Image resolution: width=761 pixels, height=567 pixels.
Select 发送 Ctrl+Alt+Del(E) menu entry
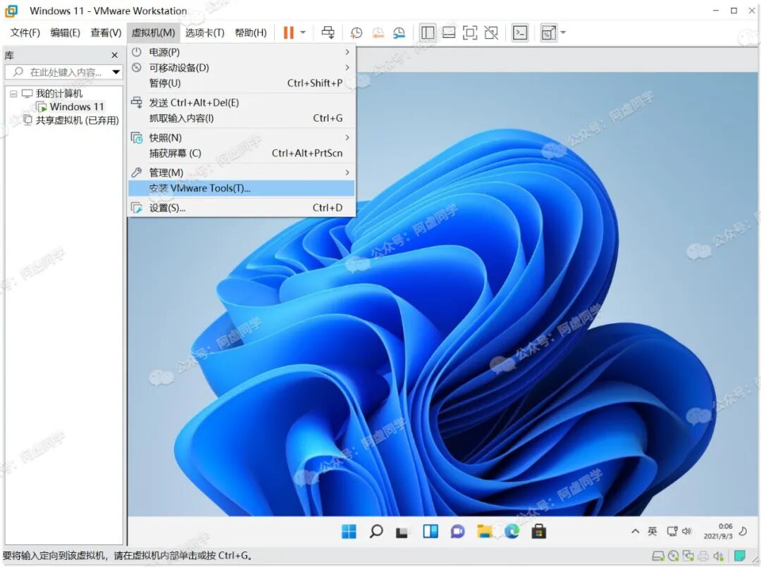pos(241,102)
